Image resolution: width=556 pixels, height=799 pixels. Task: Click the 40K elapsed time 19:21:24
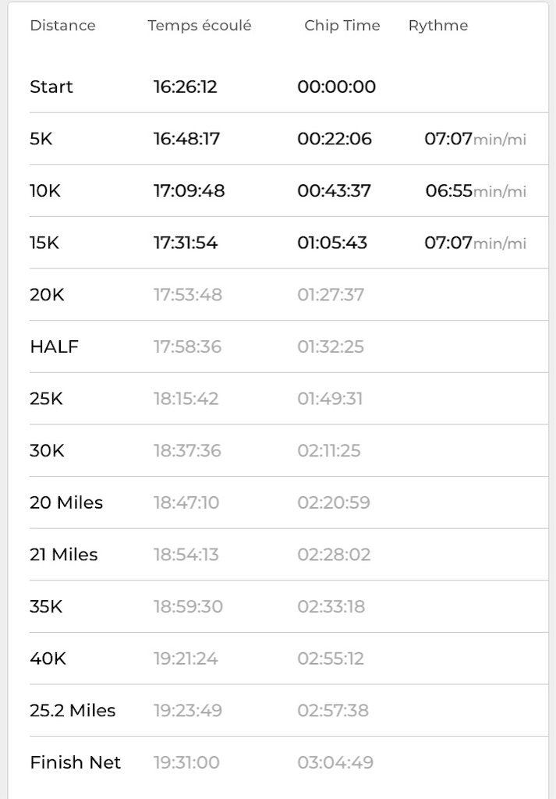(186, 659)
